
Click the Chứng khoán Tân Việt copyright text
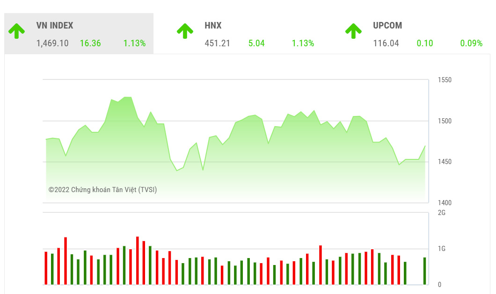[103, 190]
